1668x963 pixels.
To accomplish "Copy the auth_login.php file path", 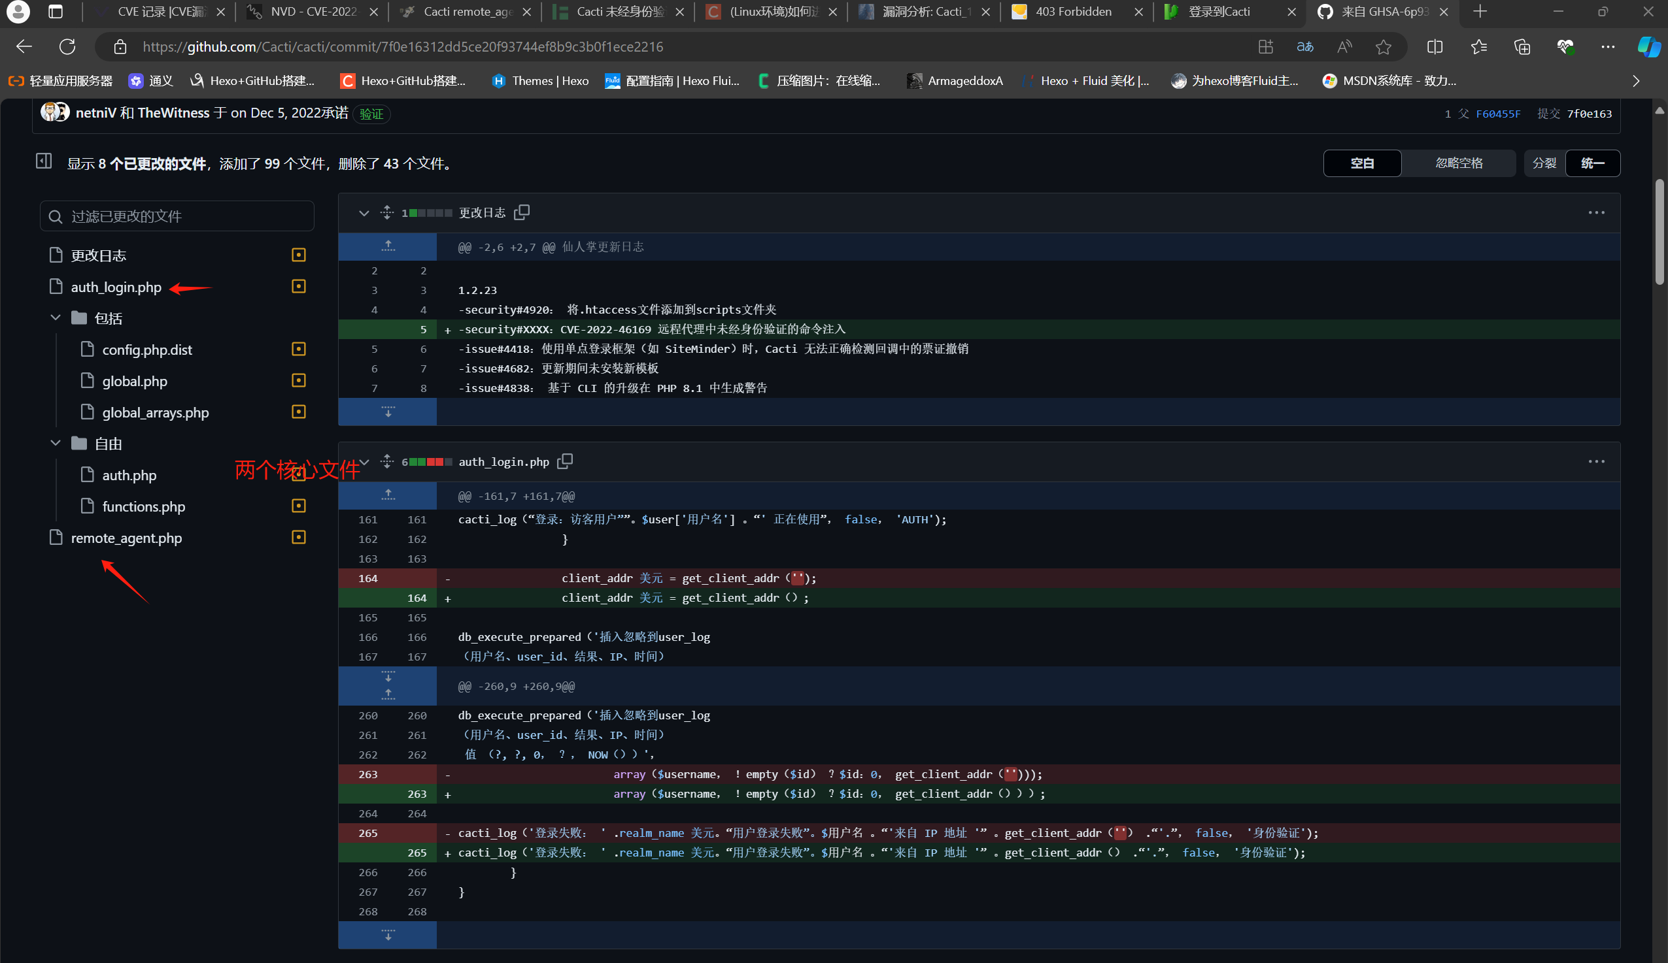I will click(x=564, y=462).
